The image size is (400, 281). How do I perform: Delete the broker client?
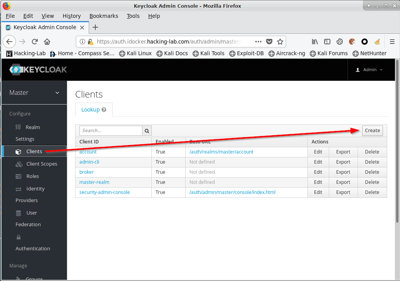click(x=372, y=172)
